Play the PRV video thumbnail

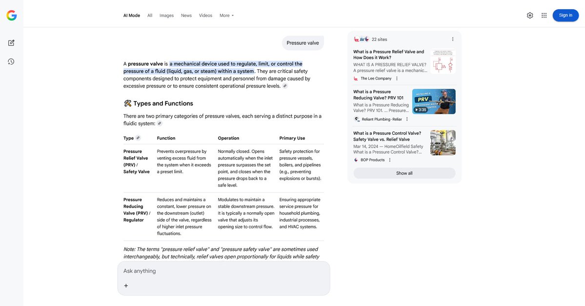(434, 102)
